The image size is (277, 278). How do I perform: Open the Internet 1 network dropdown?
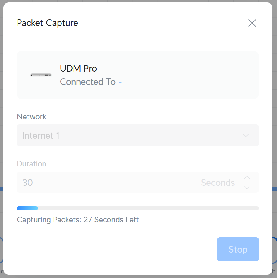pyautogui.click(x=137, y=135)
